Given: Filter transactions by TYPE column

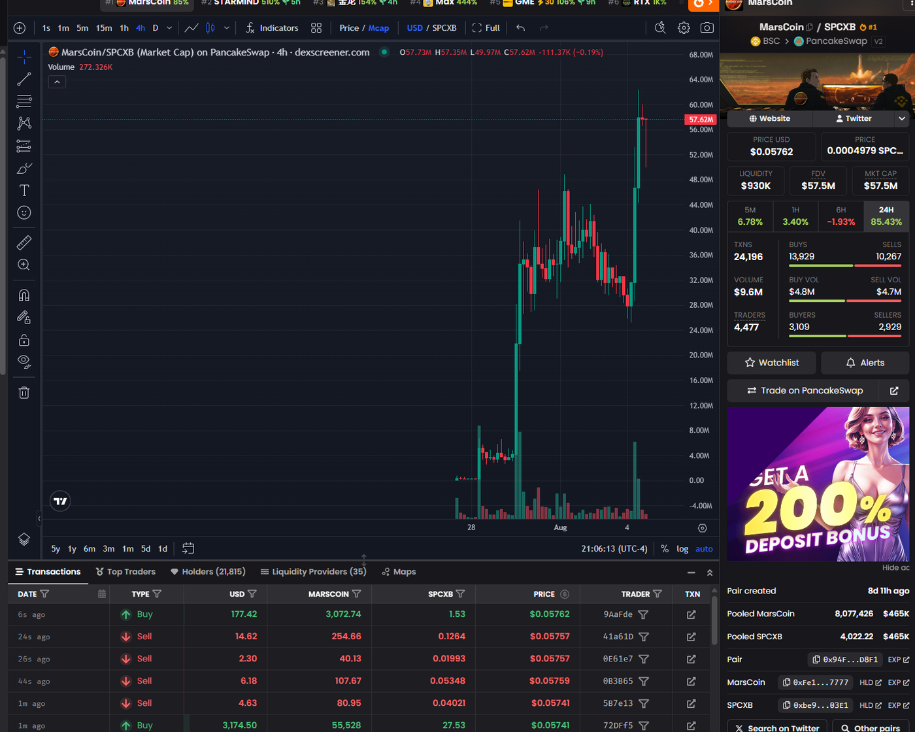Looking at the screenshot, I should point(157,594).
